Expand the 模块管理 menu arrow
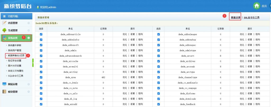This screenshot has width=271, height=107. click(29, 92)
